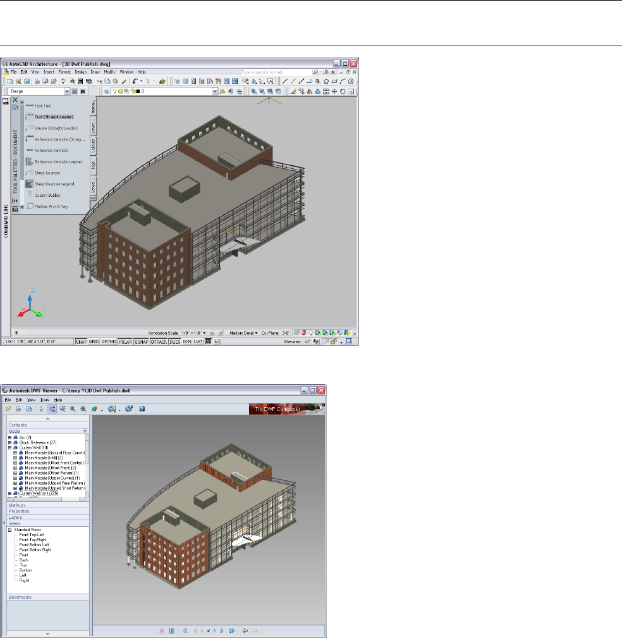This screenshot has width=622, height=638.
Task: Toggle POLAR tracking in status bar
Action: pos(125,342)
